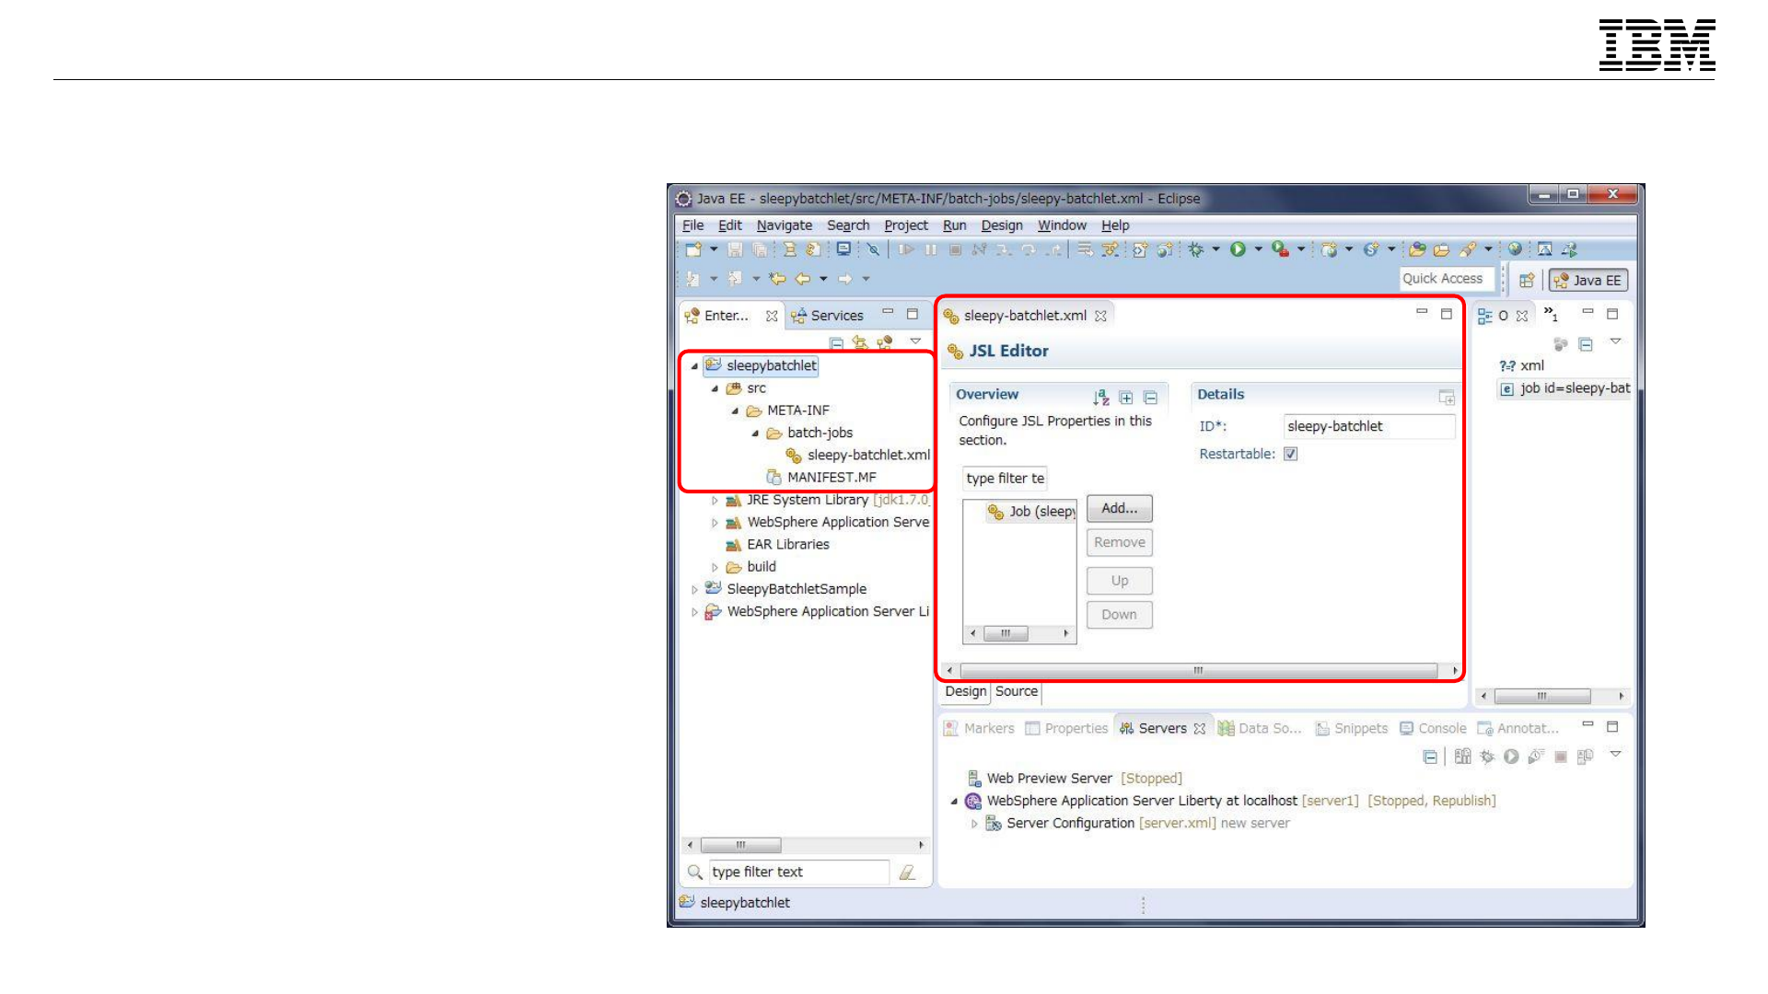The height and width of the screenshot is (994, 1768).
Task: Click the Back navigation arrow icon
Action: (802, 279)
